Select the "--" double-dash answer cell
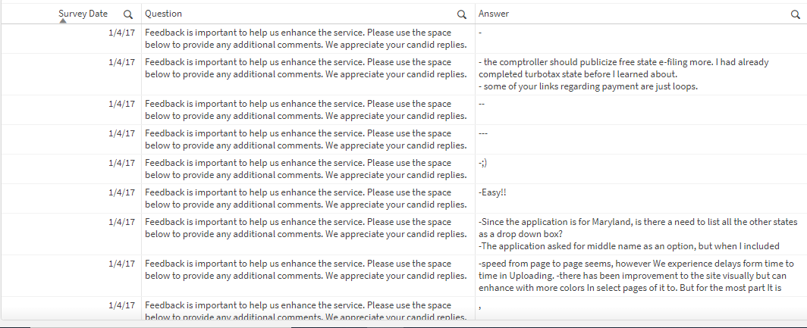The height and width of the screenshot is (328, 807). (482, 104)
